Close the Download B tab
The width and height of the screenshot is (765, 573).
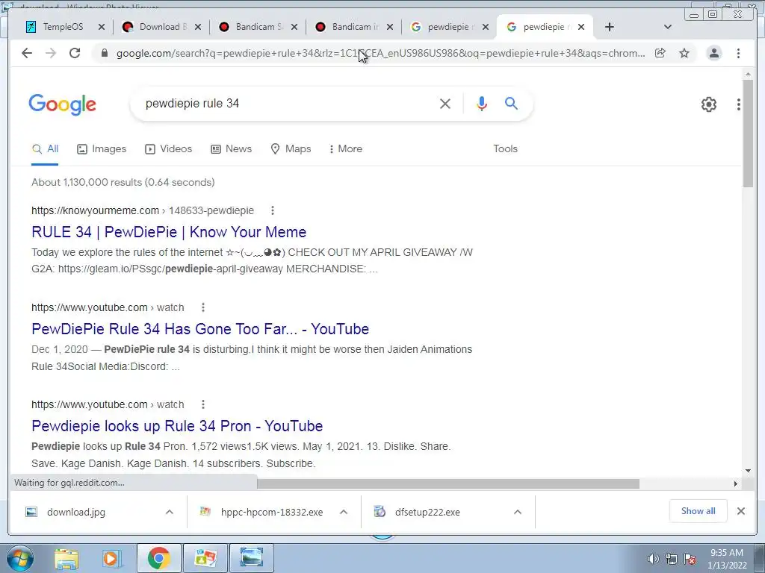click(x=197, y=27)
